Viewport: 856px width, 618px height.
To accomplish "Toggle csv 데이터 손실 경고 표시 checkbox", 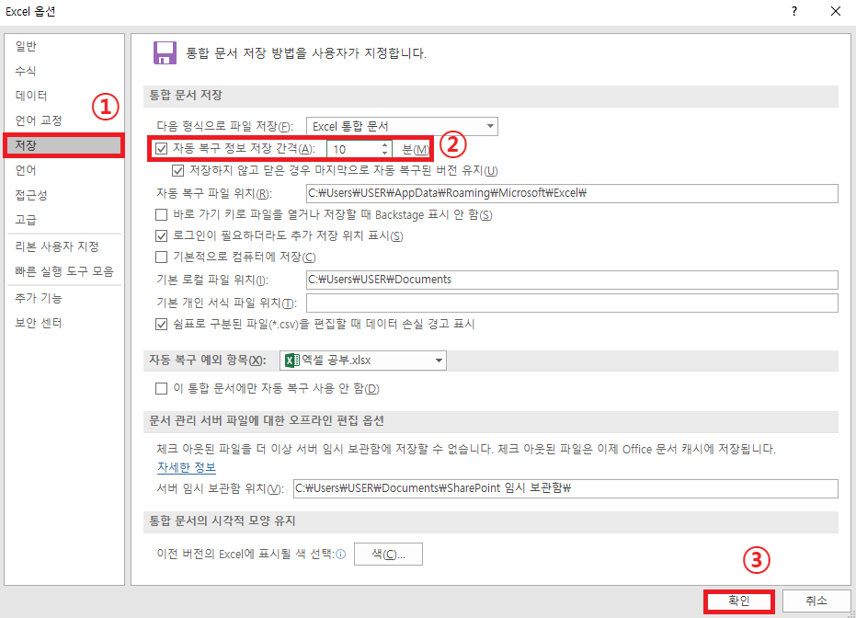I will [161, 325].
